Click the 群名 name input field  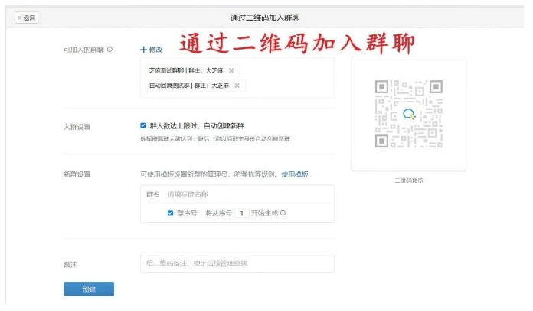pos(245,194)
